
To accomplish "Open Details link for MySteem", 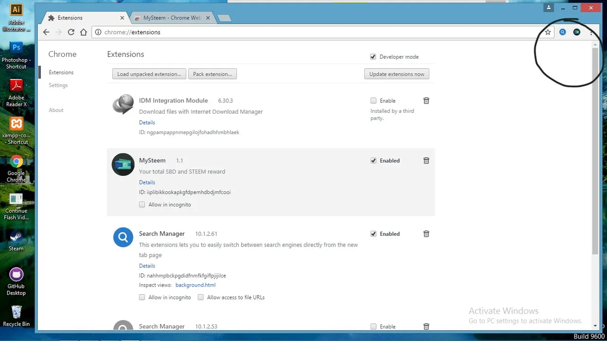I will (147, 182).
